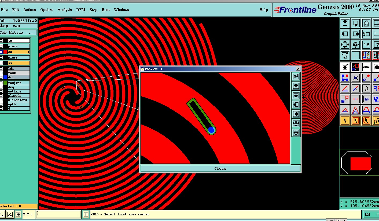
Task: Select the add pad feature tool
Action: (345, 67)
